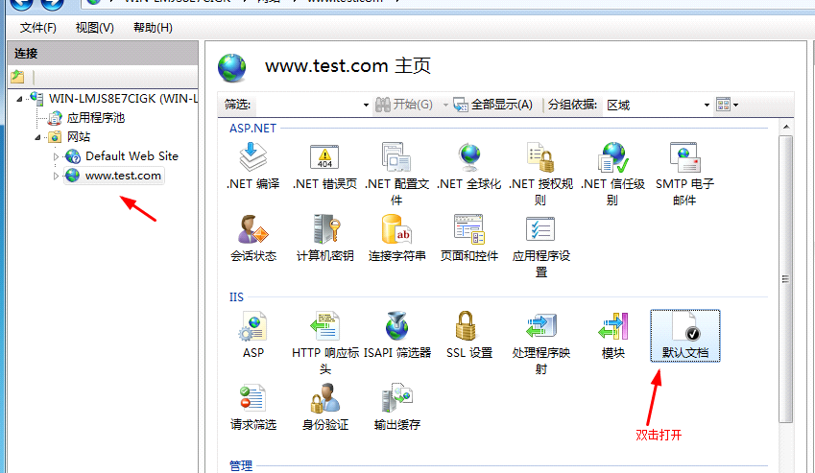Open the 帮助(H) menu
Viewport: 815px width, 473px height.
(153, 28)
